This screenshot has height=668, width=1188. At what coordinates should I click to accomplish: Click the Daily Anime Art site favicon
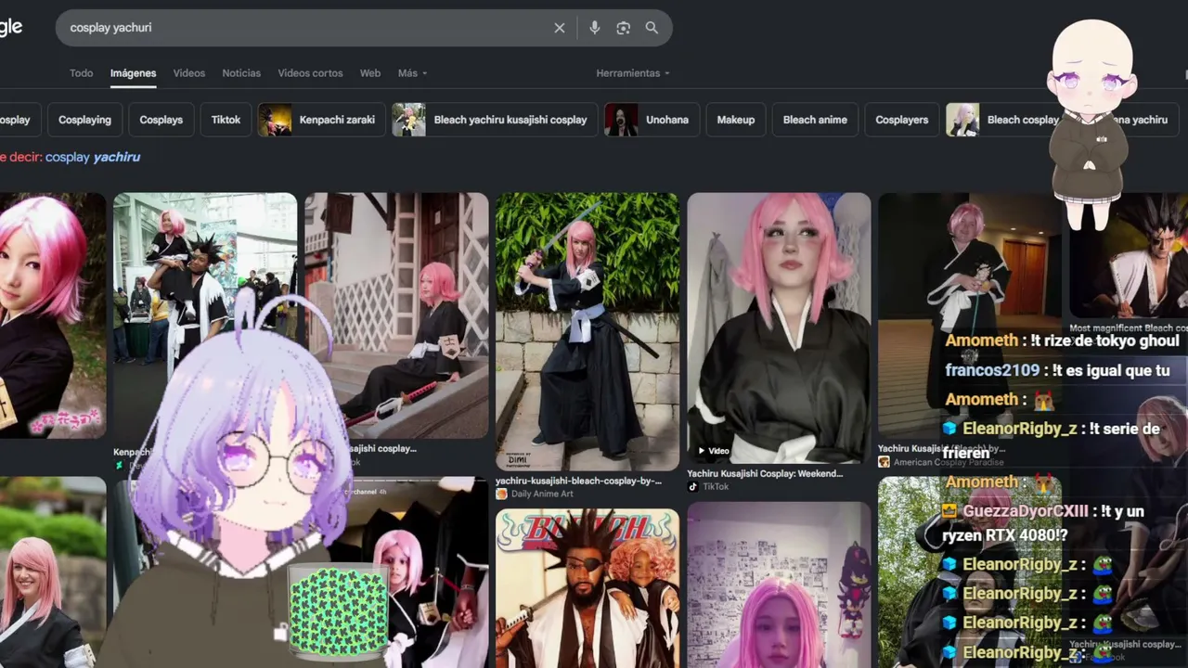click(501, 494)
